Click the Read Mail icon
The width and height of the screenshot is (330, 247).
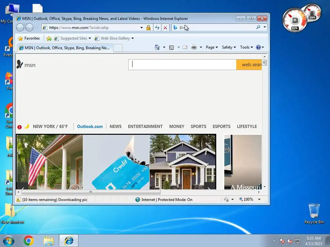click(x=185, y=47)
